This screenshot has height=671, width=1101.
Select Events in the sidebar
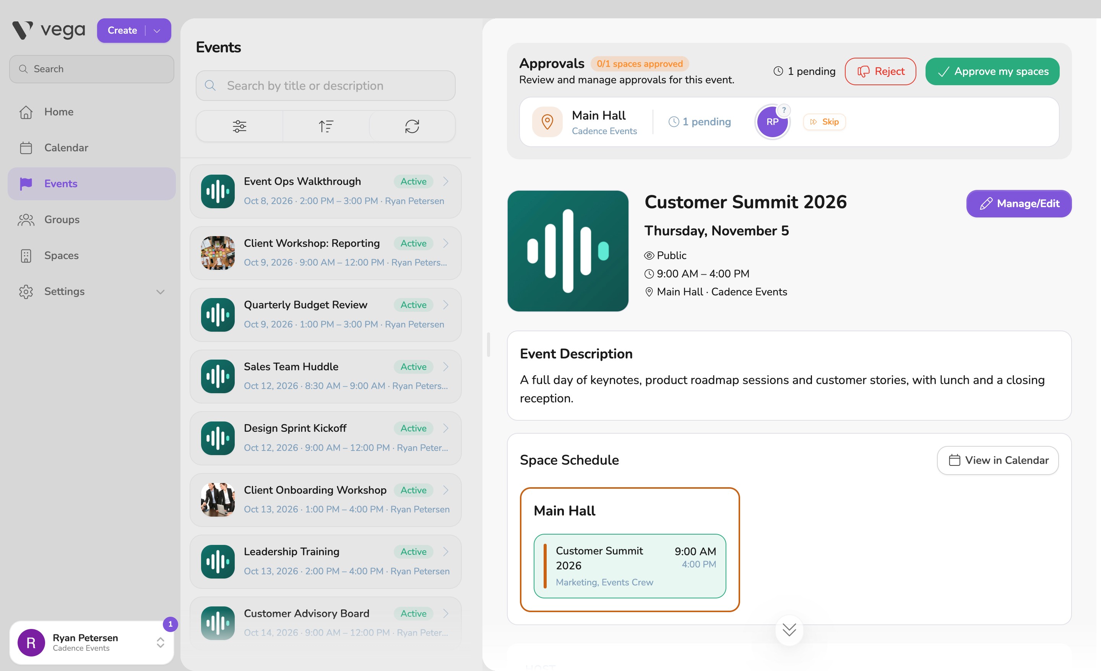(92, 184)
